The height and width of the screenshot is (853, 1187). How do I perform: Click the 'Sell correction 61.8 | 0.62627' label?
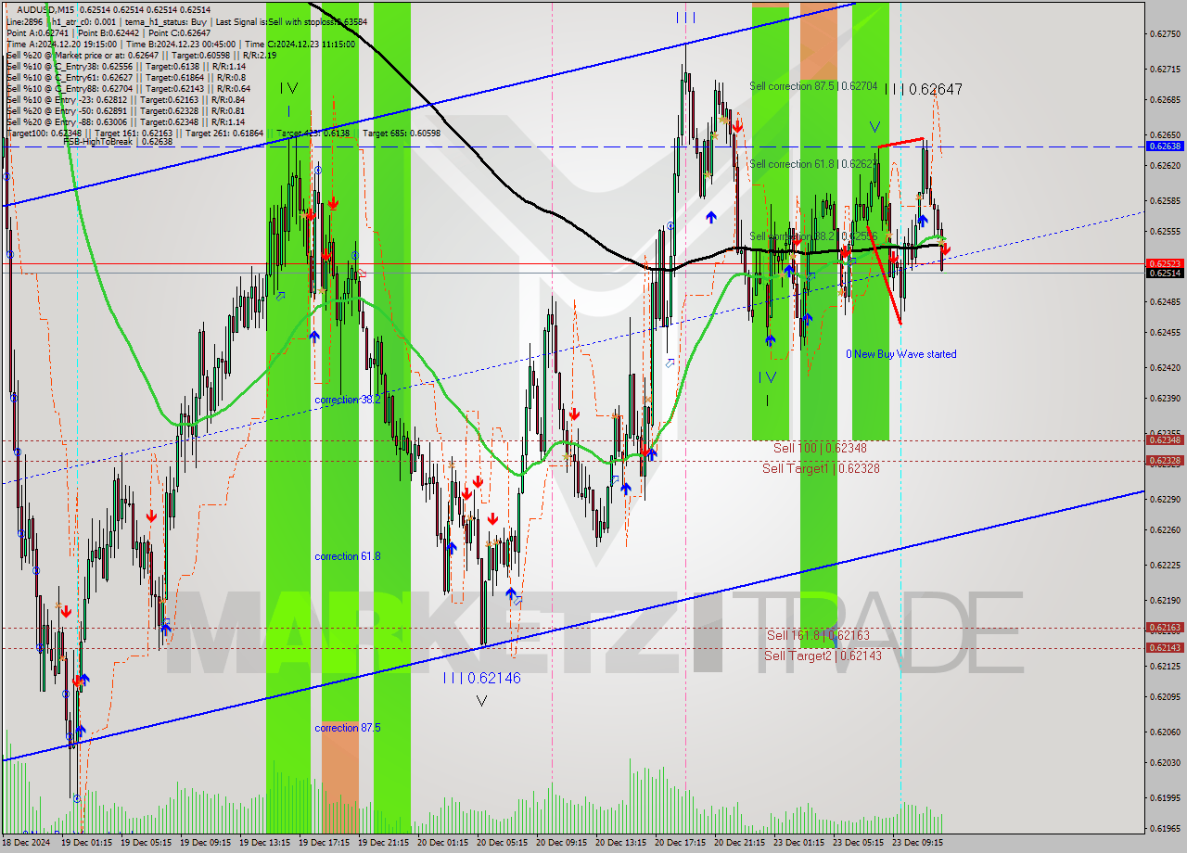813,164
